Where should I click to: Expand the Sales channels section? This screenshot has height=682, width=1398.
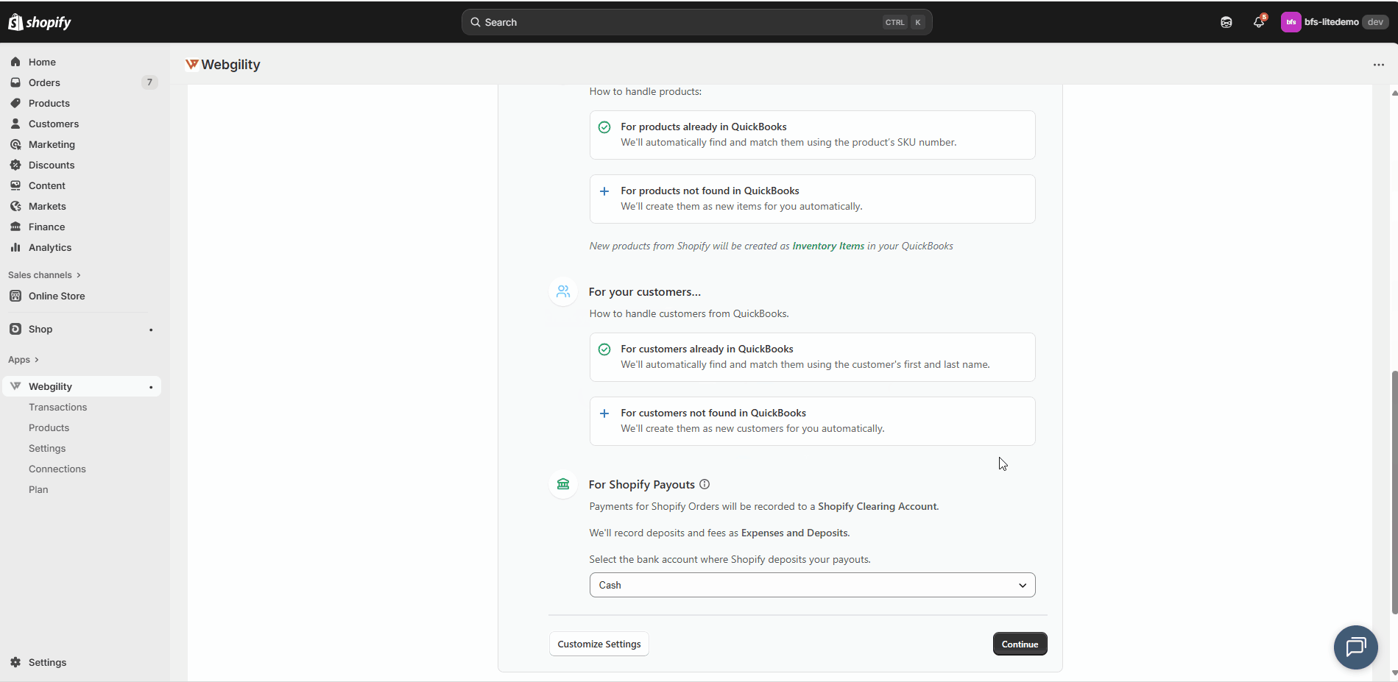click(44, 275)
